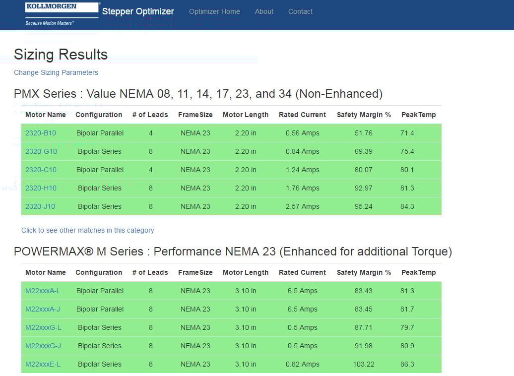Click the Sizing Results heading
The image size is (514, 376).
click(61, 55)
